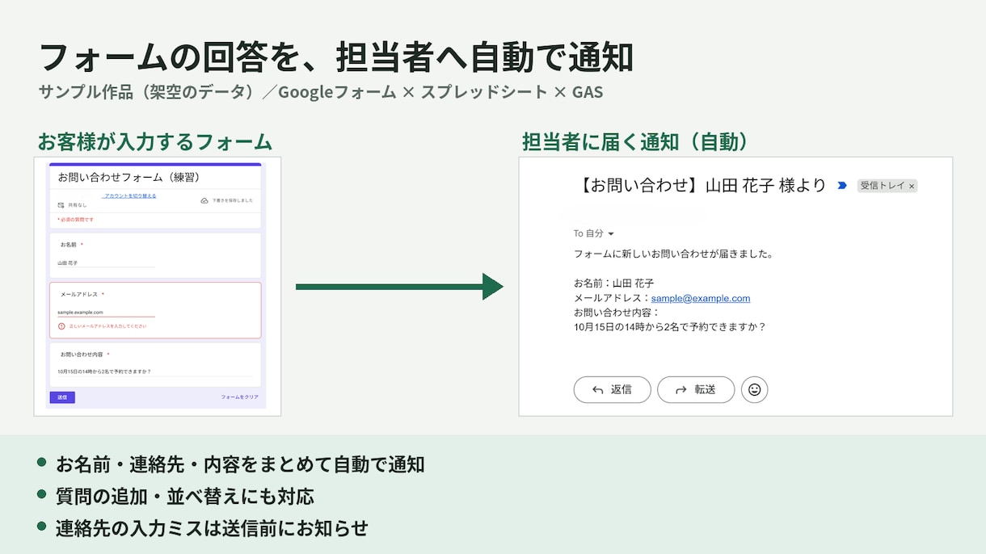Remove the 受信トレイ label with its × icon
The height and width of the screenshot is (554, 986).
coord(912,187)
